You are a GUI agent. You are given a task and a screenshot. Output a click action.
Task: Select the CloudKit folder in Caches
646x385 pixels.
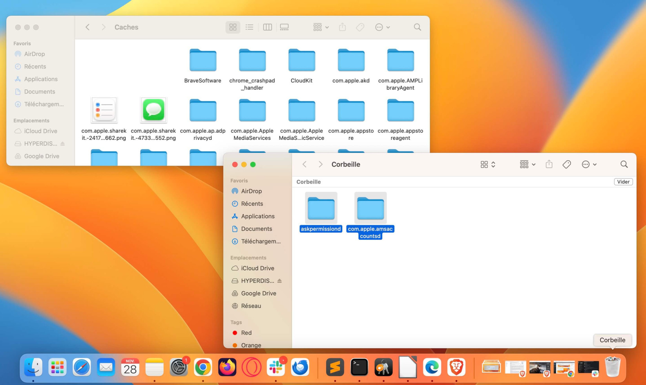click(x=302, y=60)
